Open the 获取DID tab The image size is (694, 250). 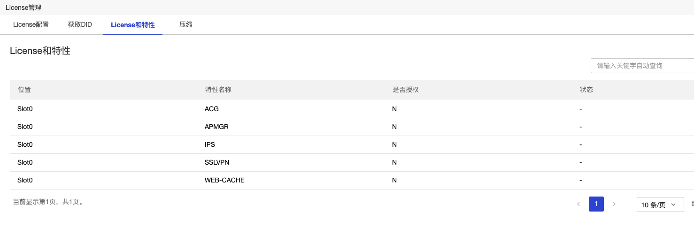(80, 25)
